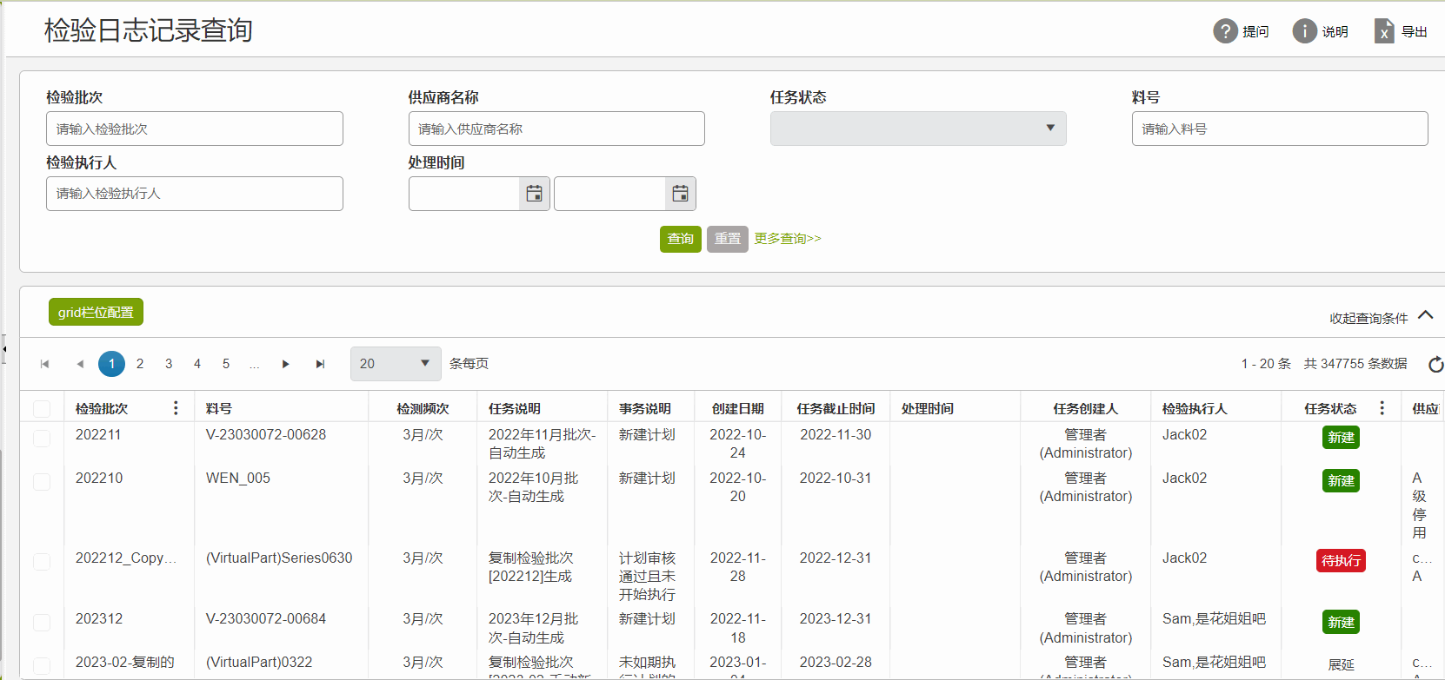Click the 处理时间 column header
Image resolution: width=1445 pixels, height=680 pixels.
coord(928,408)
